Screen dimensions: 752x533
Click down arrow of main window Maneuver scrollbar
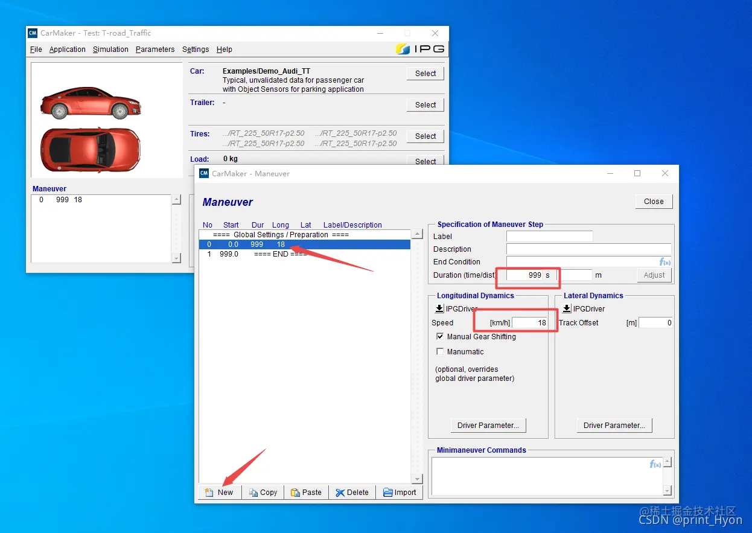176,258
